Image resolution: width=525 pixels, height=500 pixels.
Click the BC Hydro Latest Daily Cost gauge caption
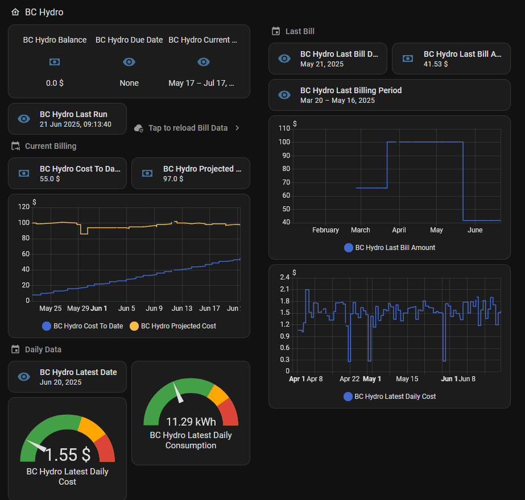[x=67, y=477]
